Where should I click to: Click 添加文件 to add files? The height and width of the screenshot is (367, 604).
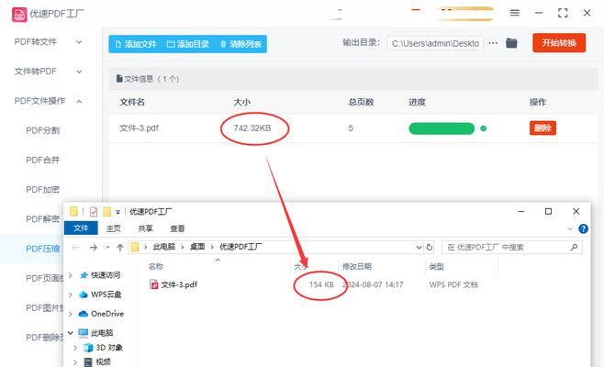pos(136,44)
